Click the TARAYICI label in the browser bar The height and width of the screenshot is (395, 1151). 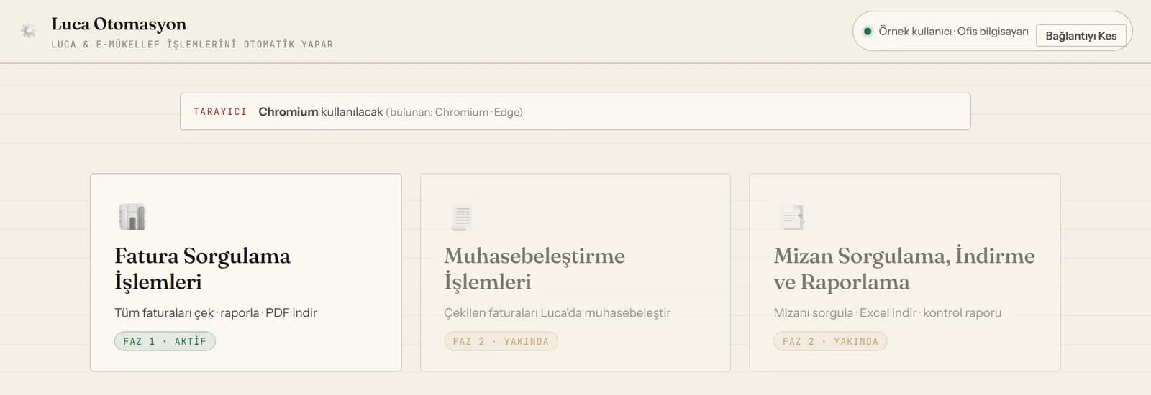pos(220,112)
